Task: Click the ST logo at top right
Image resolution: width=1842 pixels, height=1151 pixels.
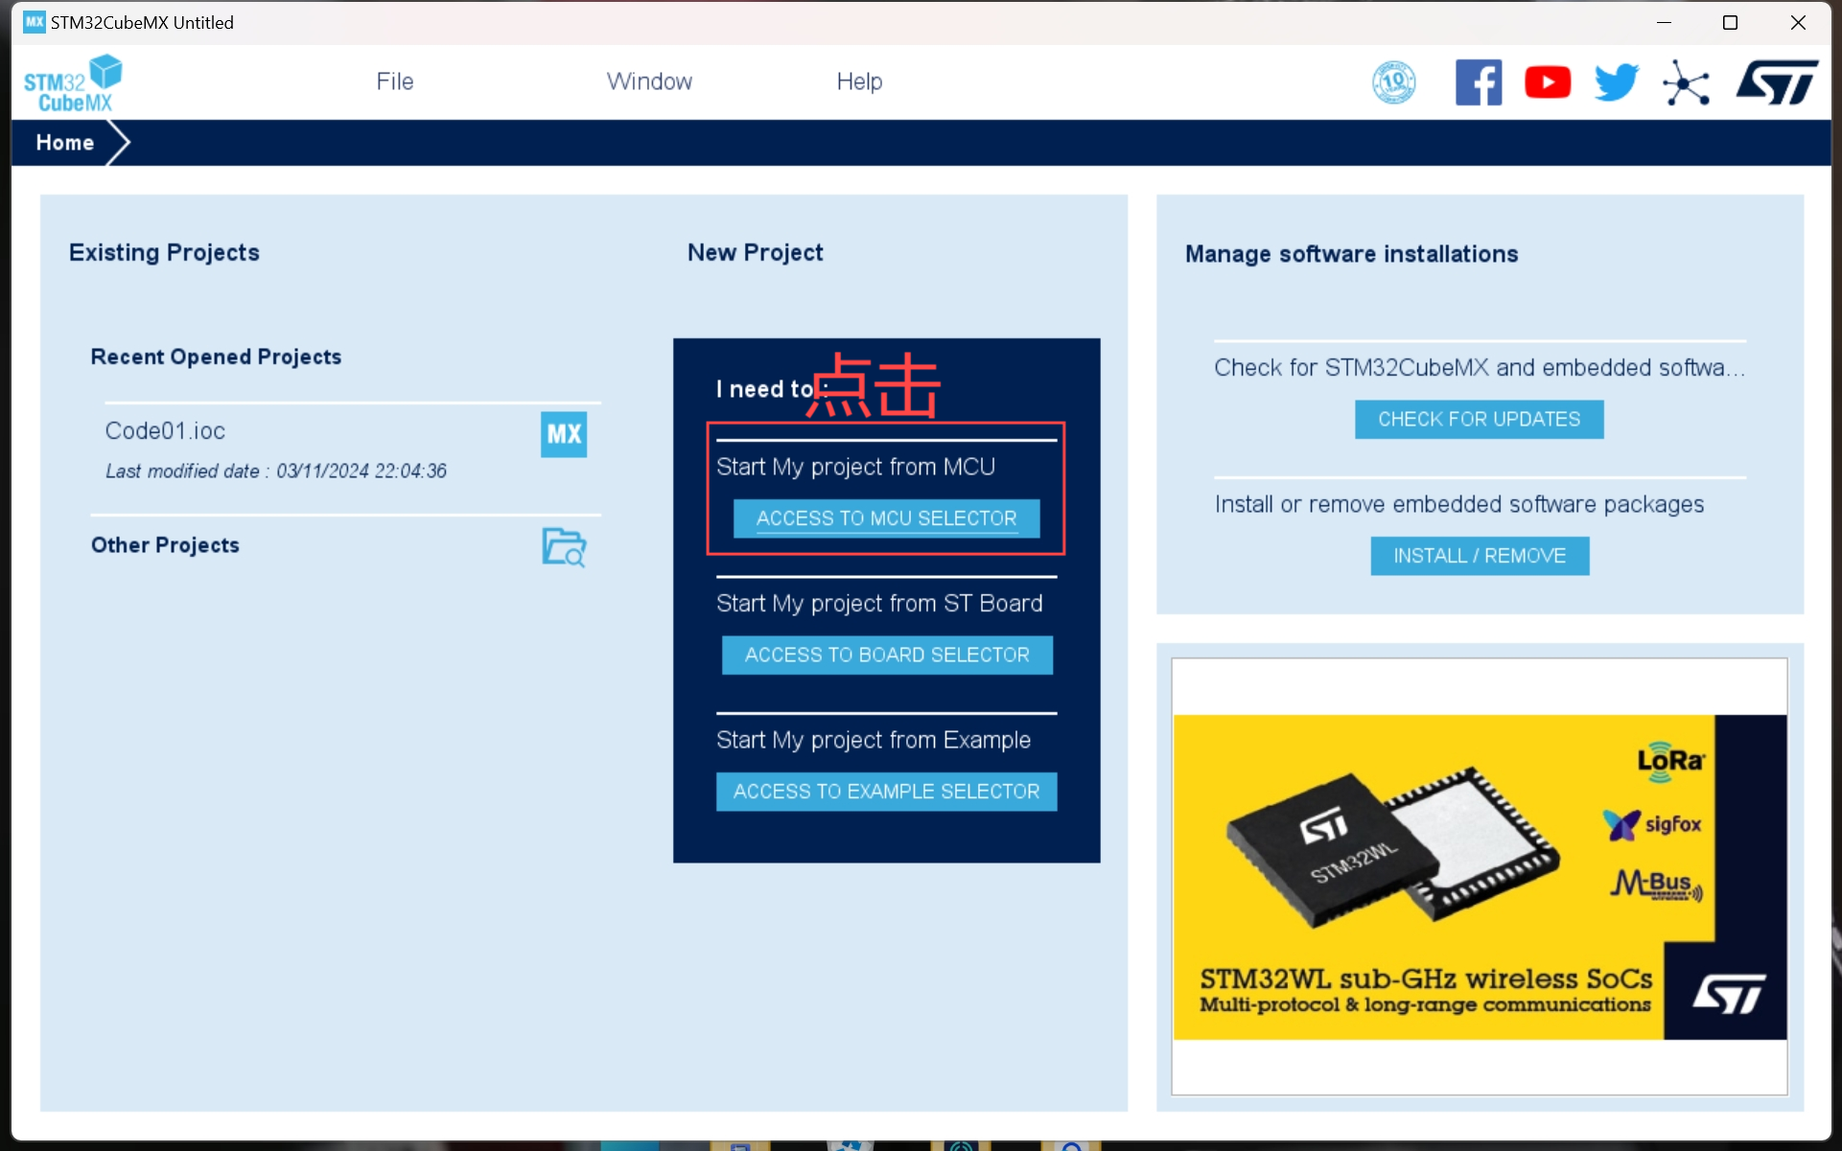Action: [1777, 82]
